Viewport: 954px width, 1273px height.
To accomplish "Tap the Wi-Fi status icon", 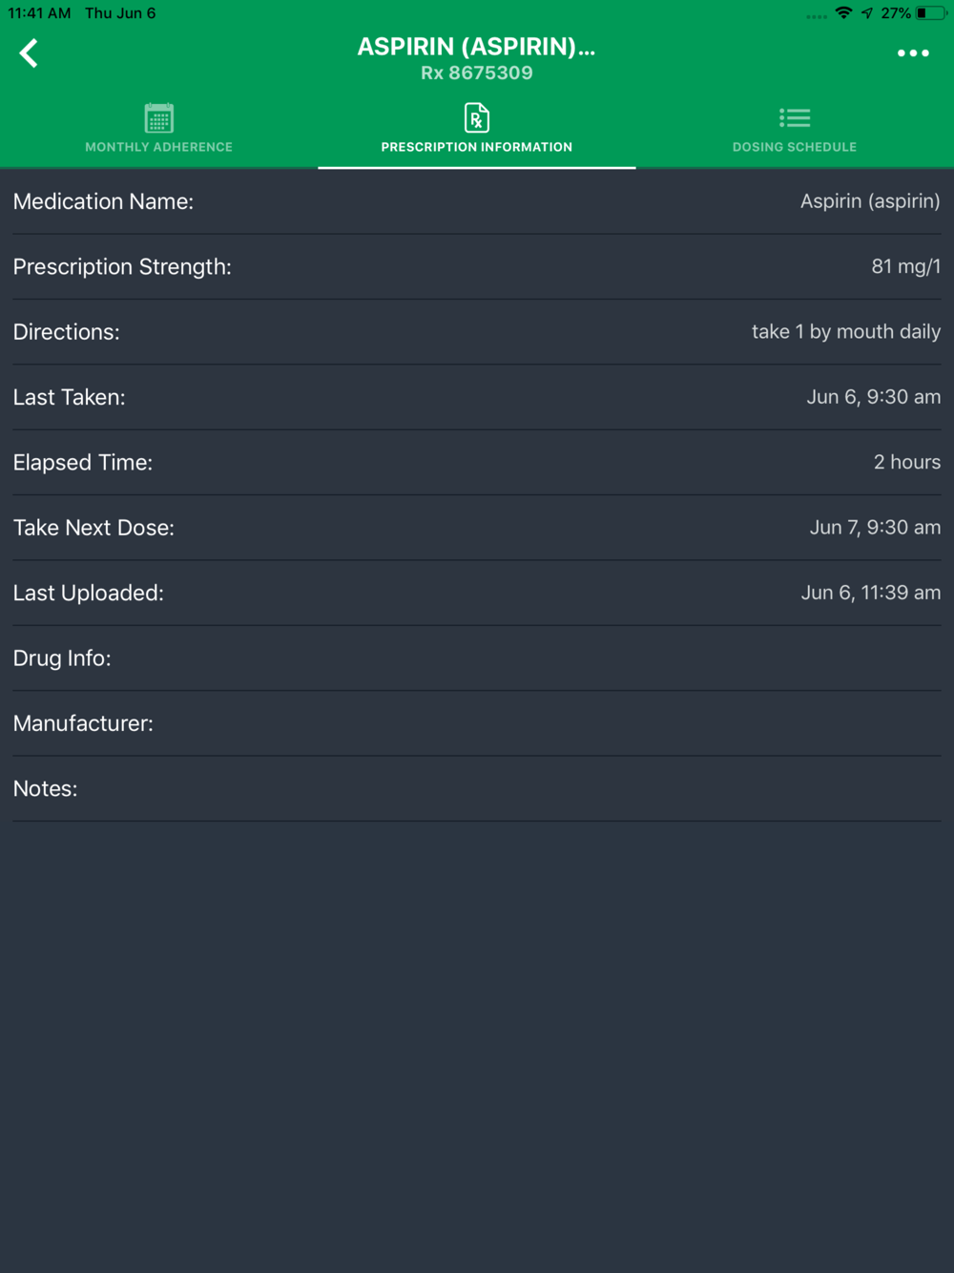I will [843, 13].
